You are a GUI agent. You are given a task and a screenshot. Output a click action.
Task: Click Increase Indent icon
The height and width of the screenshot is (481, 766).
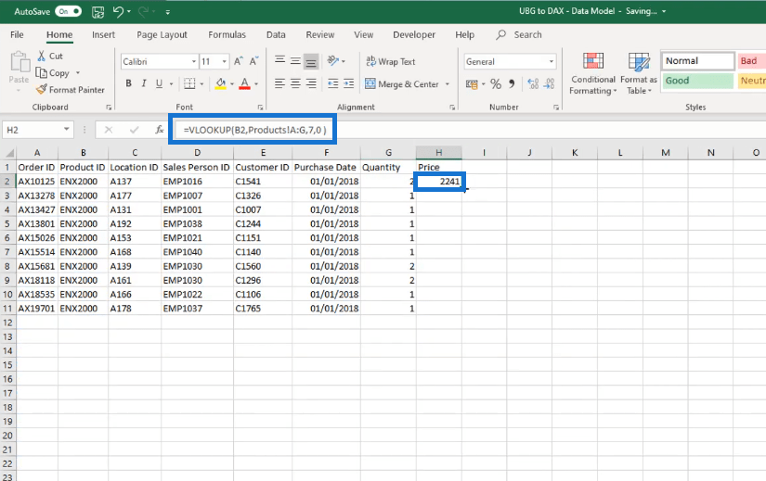[x=349, y=84]
